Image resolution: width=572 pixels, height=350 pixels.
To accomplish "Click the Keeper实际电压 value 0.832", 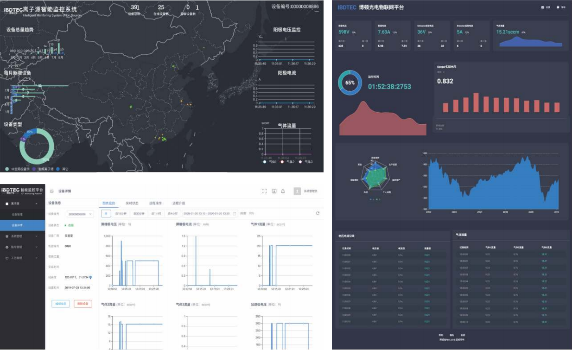I will pos(445,81).
